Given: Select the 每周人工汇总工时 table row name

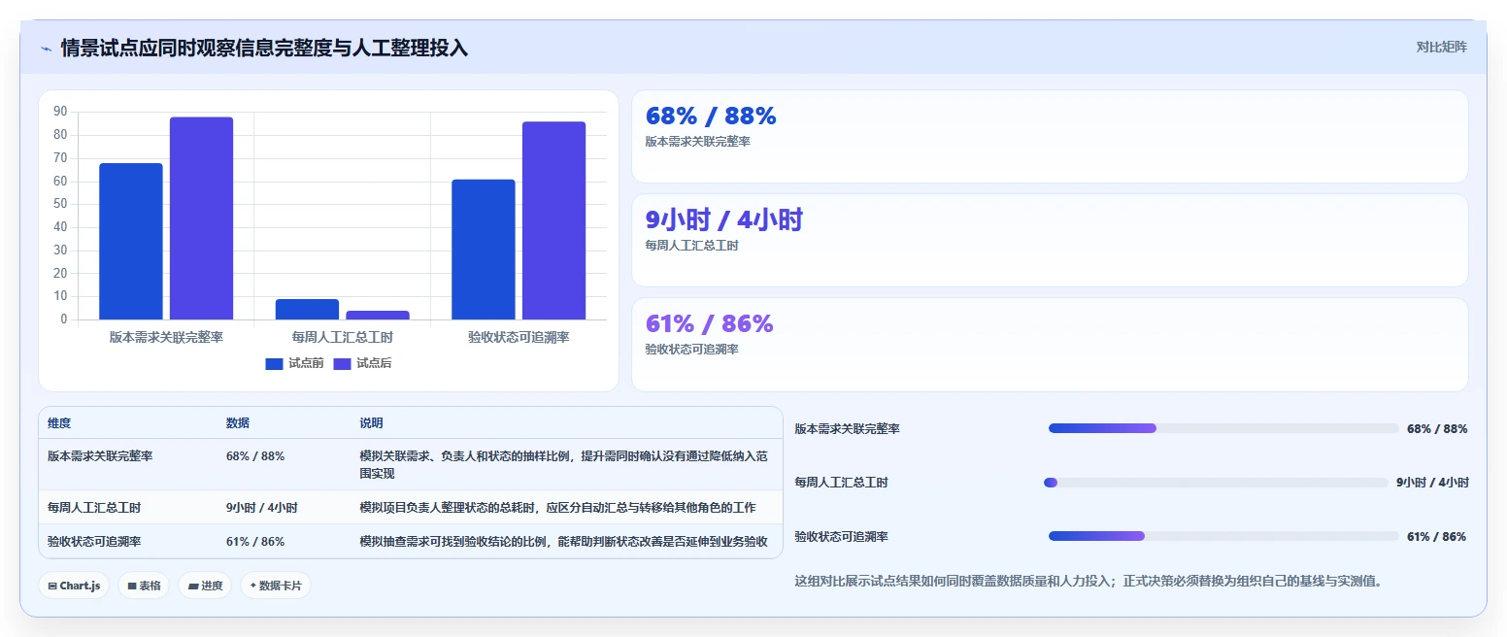Looking at the screenshot, I should pyautogui.click(x=94, y=508).
